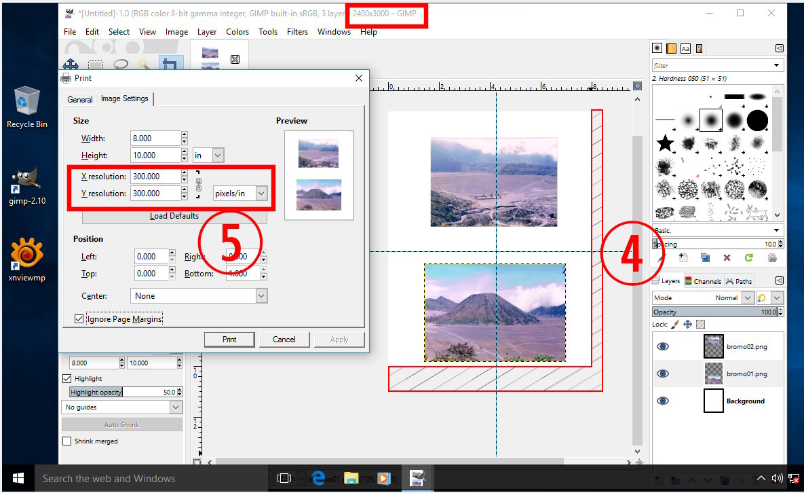This screenshot has width=804, height=493.
Task: Hide the bromo02.png layer via its eye
Action: click(662, 347)
